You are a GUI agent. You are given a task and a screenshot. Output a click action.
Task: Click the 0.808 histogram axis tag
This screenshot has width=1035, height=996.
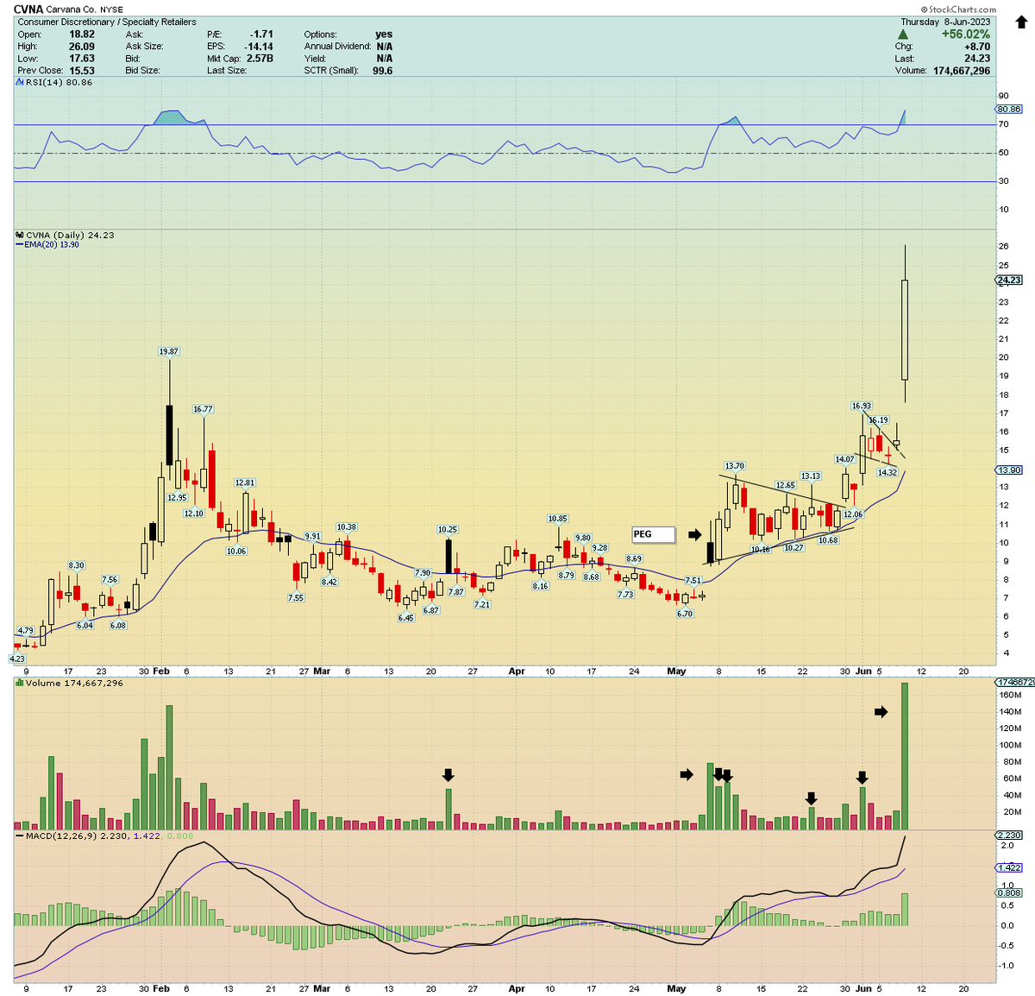click(1009, 893)
